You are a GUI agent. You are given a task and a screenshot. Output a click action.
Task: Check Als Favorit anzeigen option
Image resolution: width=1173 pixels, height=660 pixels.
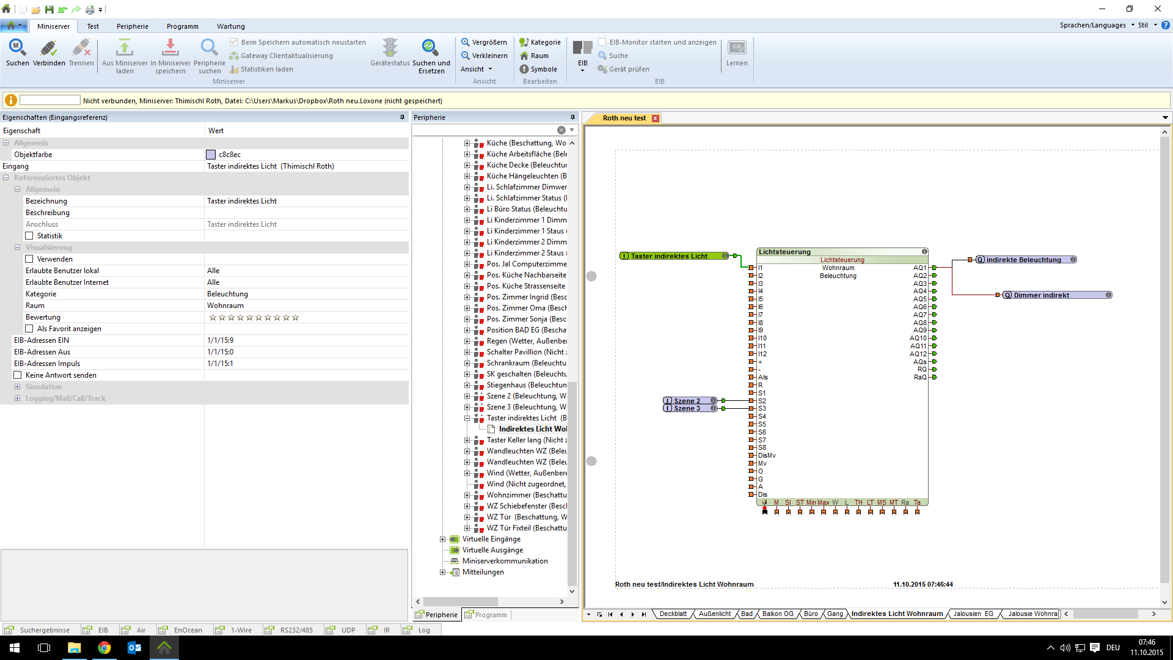coord(29,329)
